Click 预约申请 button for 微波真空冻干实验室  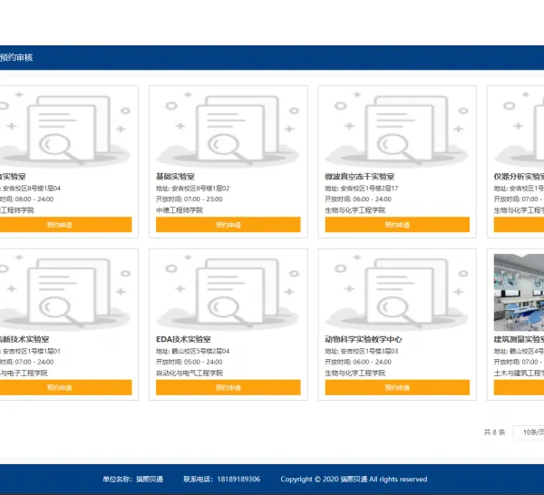pyautogui.click(x=397, y=225)
